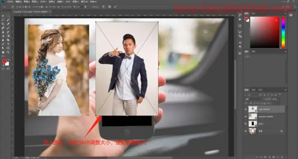Click the reference point locator in options bar
This screenshot has width=298, height=159.
(x=13, y=7)
